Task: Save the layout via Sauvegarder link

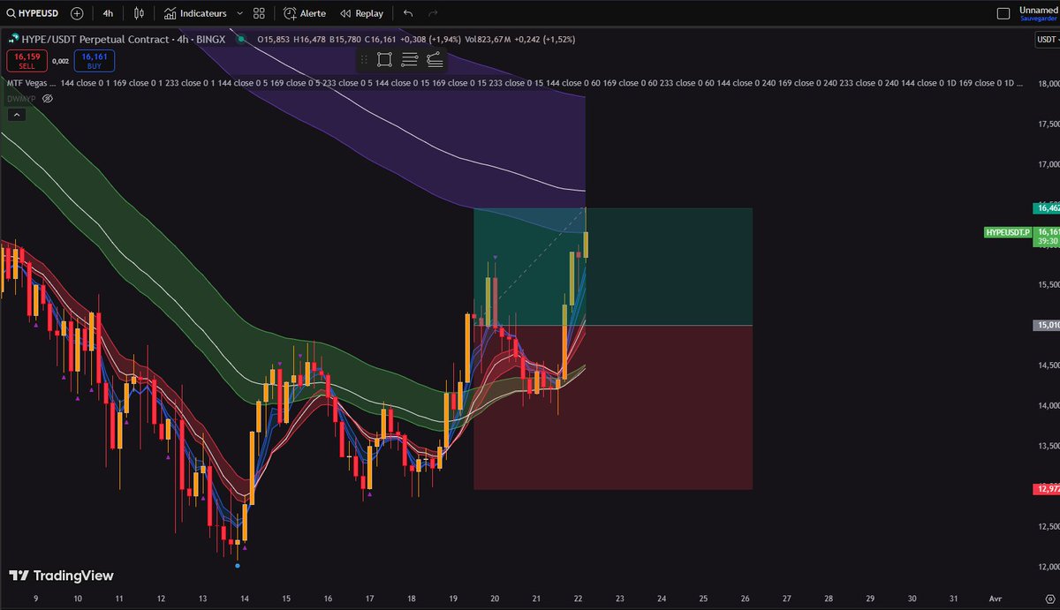Action: pos(1037,18)
